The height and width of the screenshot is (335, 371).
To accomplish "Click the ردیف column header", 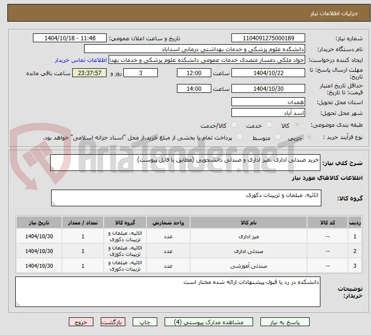I will (355, 223).
